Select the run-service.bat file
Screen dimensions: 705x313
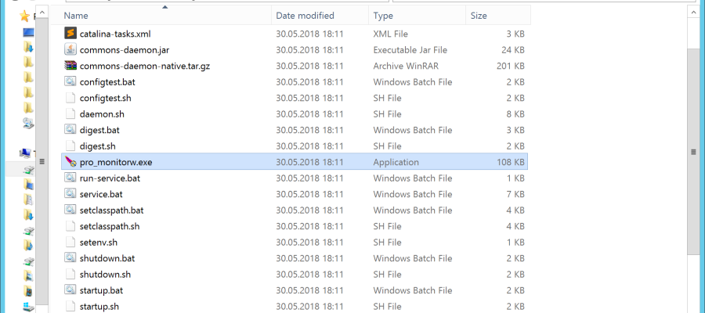pos(110,178)
